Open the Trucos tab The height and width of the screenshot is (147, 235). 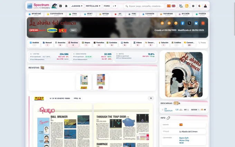[202, 43]
